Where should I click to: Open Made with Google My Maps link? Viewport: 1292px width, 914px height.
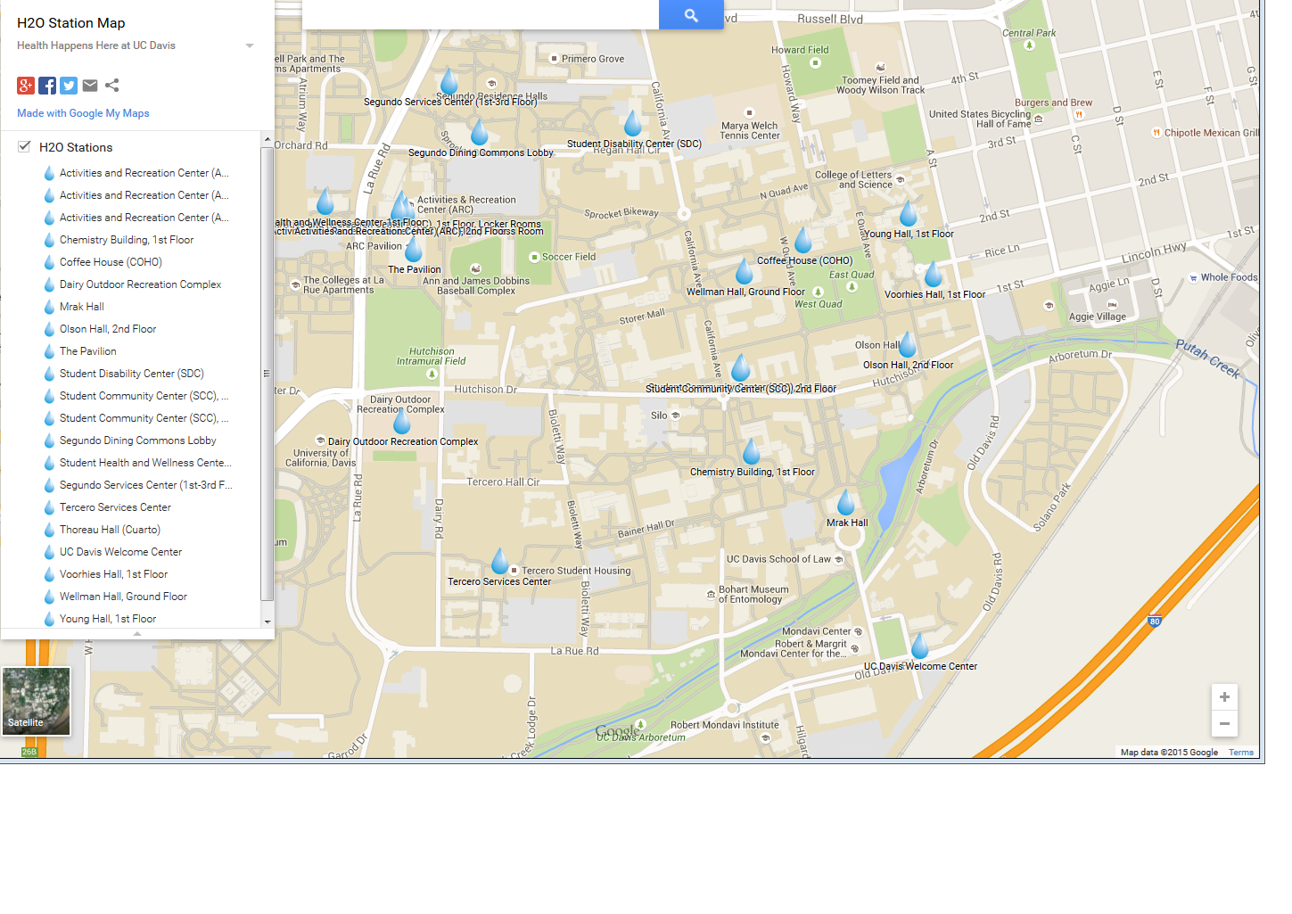click(x=83, y=113)
